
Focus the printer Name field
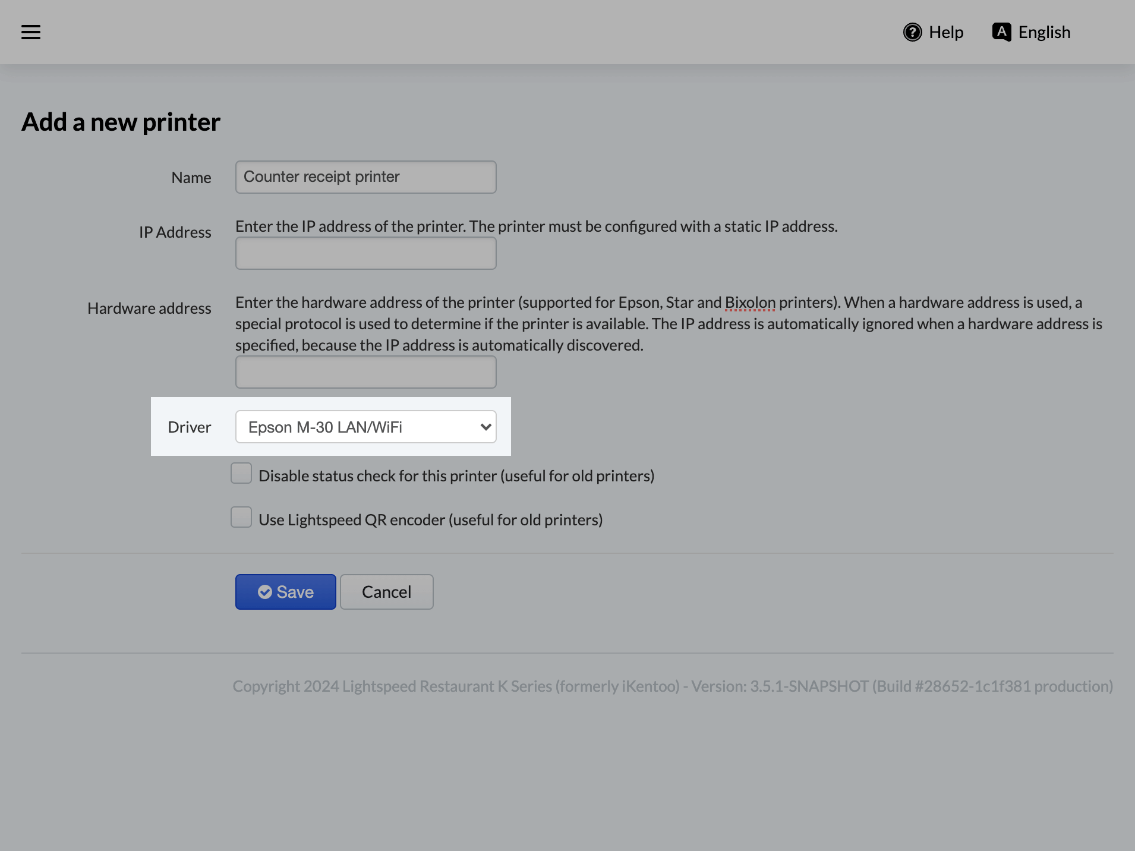[366, 177]
